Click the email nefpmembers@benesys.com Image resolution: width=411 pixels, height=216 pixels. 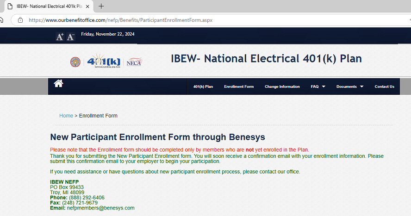point(100,208)
